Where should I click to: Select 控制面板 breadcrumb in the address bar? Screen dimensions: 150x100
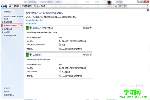point(16,6)
